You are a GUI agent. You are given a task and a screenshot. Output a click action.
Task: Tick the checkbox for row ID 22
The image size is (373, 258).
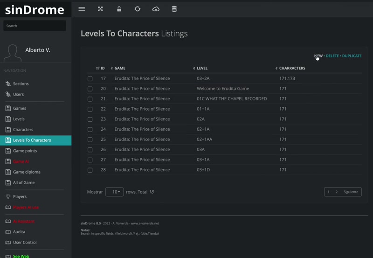pos(90,109)
